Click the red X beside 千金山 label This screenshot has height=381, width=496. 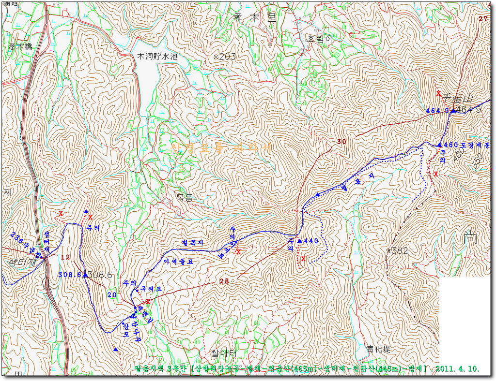(x=438, y=93)
